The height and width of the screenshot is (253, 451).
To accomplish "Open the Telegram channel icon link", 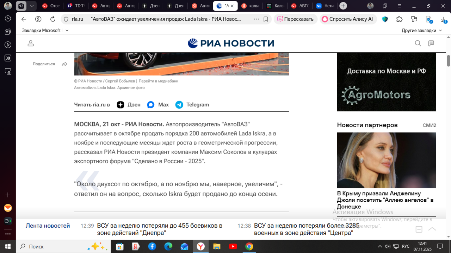I will point(179,105).
